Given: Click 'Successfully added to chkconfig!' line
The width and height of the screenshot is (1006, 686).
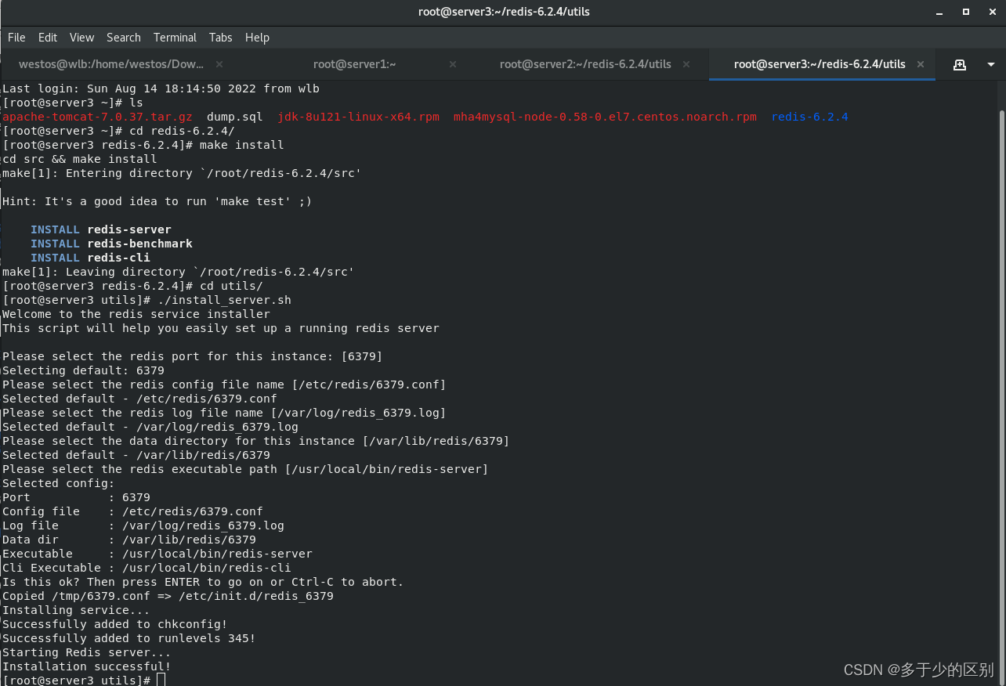Looking at the screenshot, I should (115, 624).
